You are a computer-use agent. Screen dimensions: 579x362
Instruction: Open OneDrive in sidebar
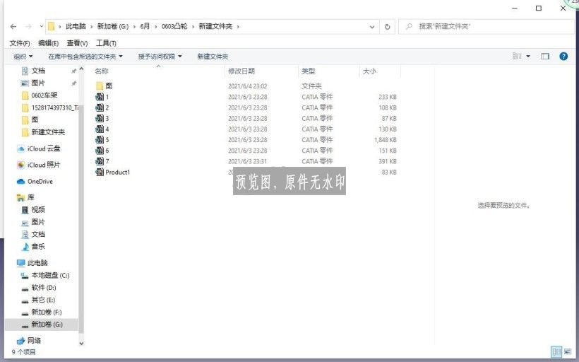[x=35, y=182]
